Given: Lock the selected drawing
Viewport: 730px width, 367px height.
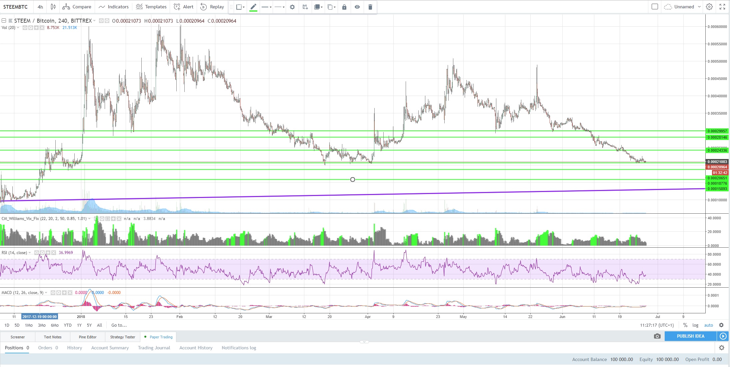Looking at the screenshot, I should 344,7.
